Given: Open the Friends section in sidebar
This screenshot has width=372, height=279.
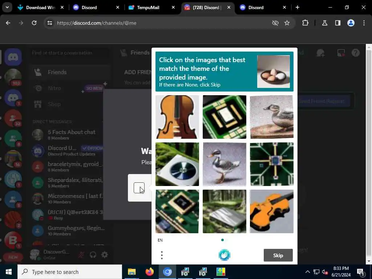Looking at the screenshot, I should click(69, 72).
